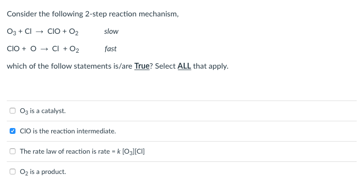Click the "O2 is a product." label text
The width and height of the screenshot is (362, 187).
[43, 172]
